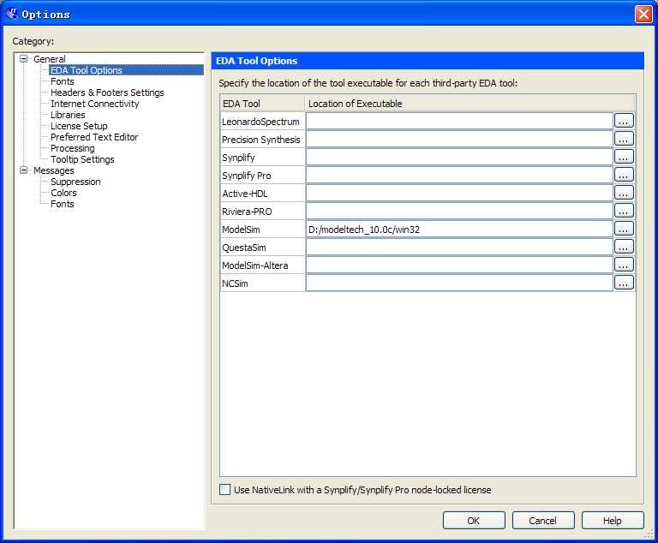Click the EDA Tool column header
Image resolution: width=658 pixels, height=543 pixels.
(263, 104)
